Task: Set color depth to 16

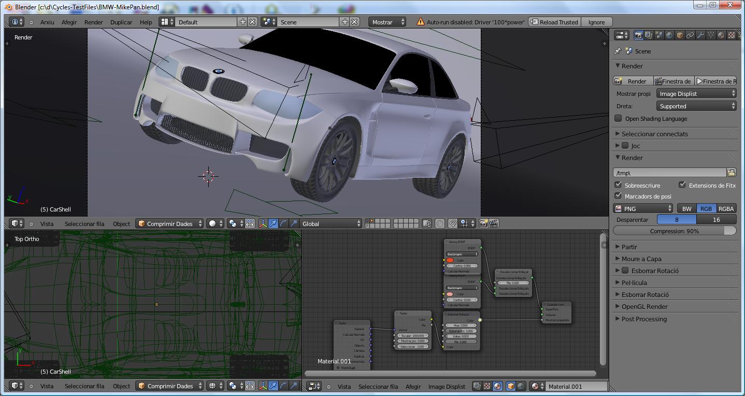Action: click(717, 220)
